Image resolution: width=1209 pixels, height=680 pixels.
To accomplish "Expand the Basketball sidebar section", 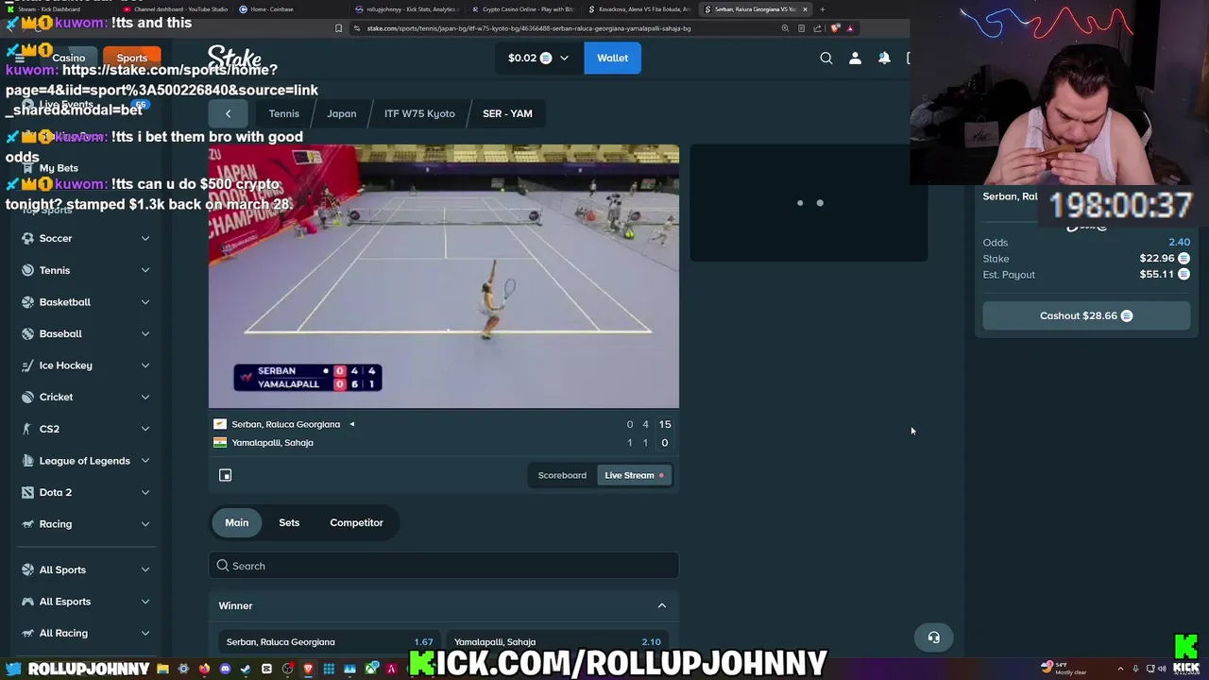I will [145, 301].
